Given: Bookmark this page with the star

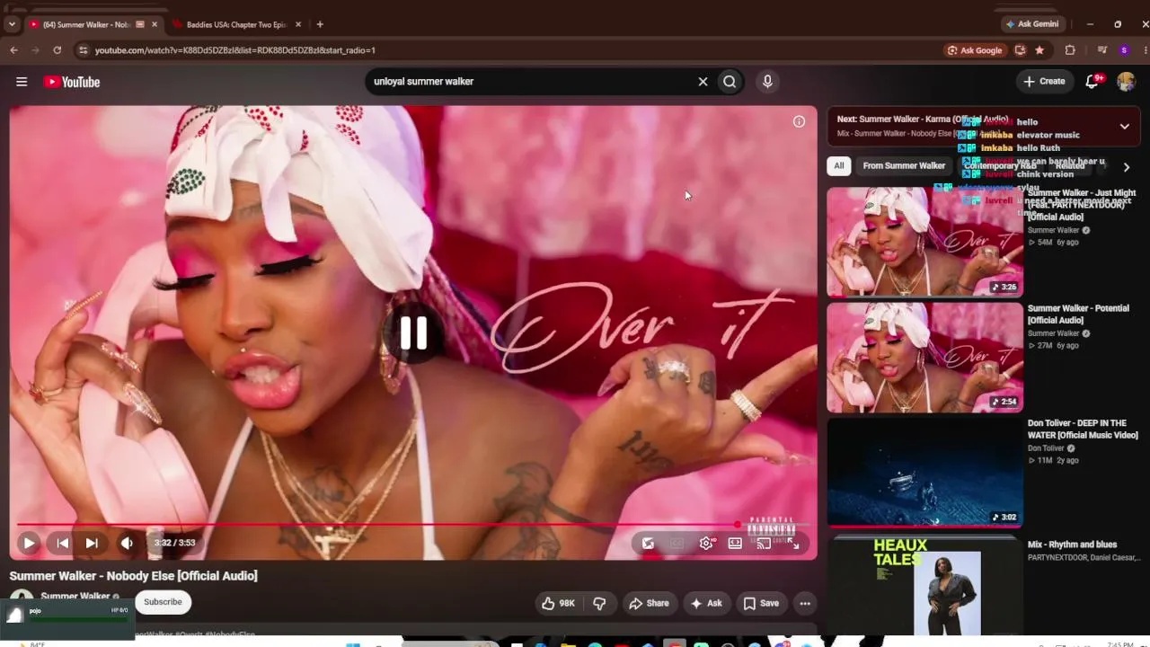Looking at the screenshot, I should 1039,50.
